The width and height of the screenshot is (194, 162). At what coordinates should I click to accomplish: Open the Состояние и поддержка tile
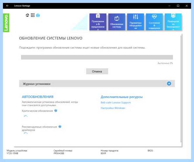(154, 22)
